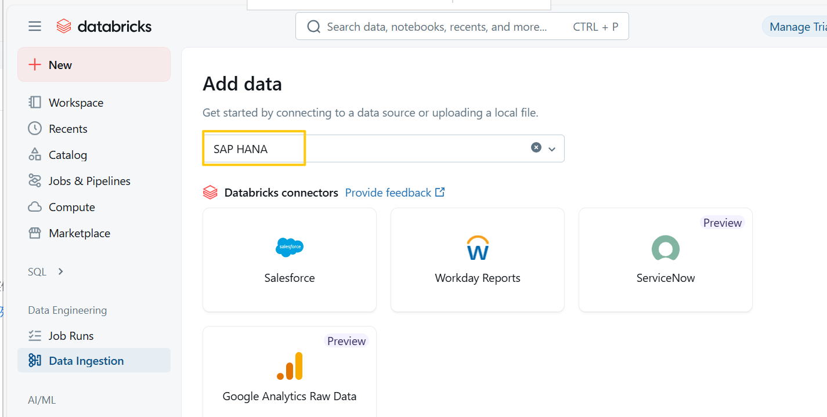Image resolution: width=827 pixels, height=417 pixels.
Task: Click the search magnifier icon
Action: [313, 27]
